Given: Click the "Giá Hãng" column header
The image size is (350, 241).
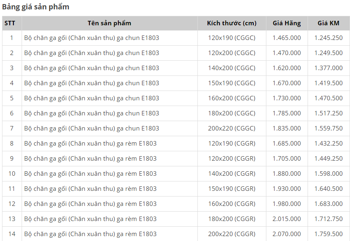Looking at the screenshot, I should (287, 23).
